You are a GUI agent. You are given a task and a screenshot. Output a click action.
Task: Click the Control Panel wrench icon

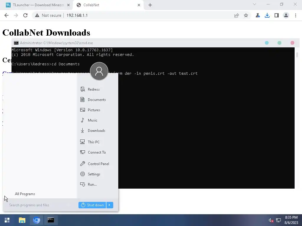click(x=83, y=164)
